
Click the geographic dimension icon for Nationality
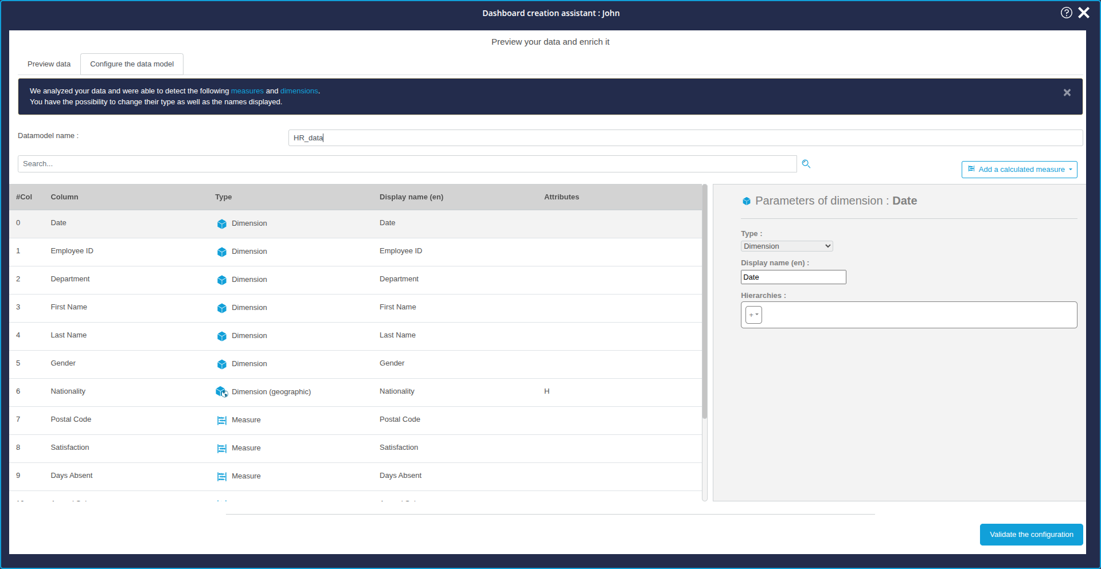point(221,392)
